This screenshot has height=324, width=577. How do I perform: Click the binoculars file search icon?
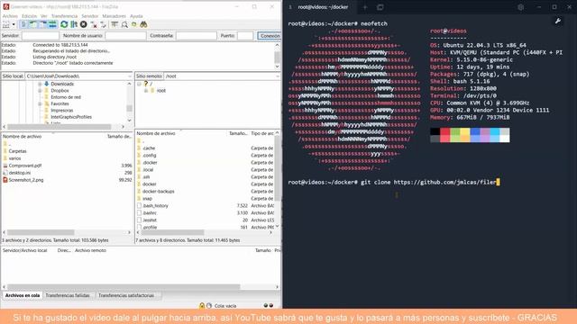[143, 24]
